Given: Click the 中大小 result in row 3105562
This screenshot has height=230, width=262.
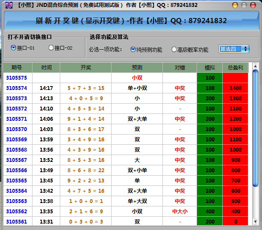Looking at the screenshot, I should coord(180,212).
